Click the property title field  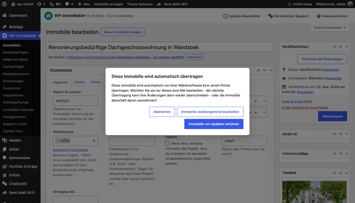click(160, 47)
